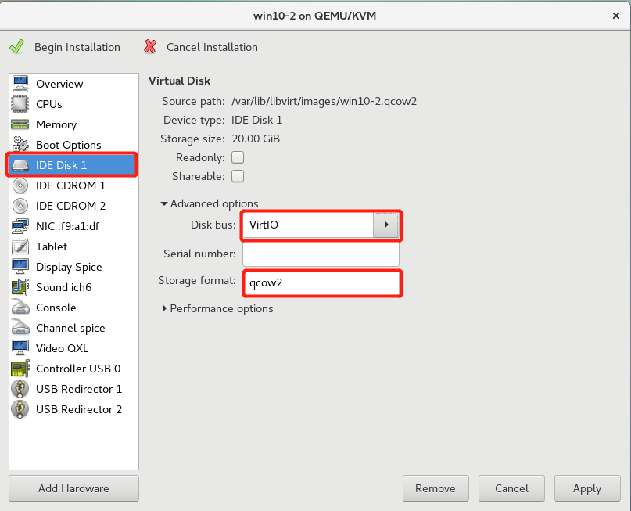The image size is (631, 511).
Task: Select the Console serial icon
Action: (x=20, y=308)
